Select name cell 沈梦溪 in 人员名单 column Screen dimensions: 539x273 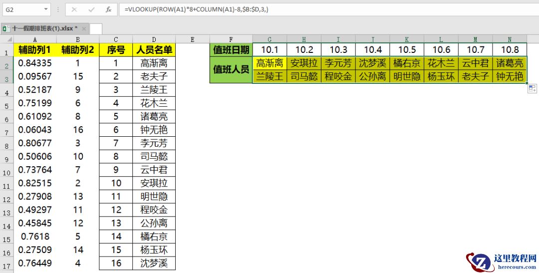(154, 264)
